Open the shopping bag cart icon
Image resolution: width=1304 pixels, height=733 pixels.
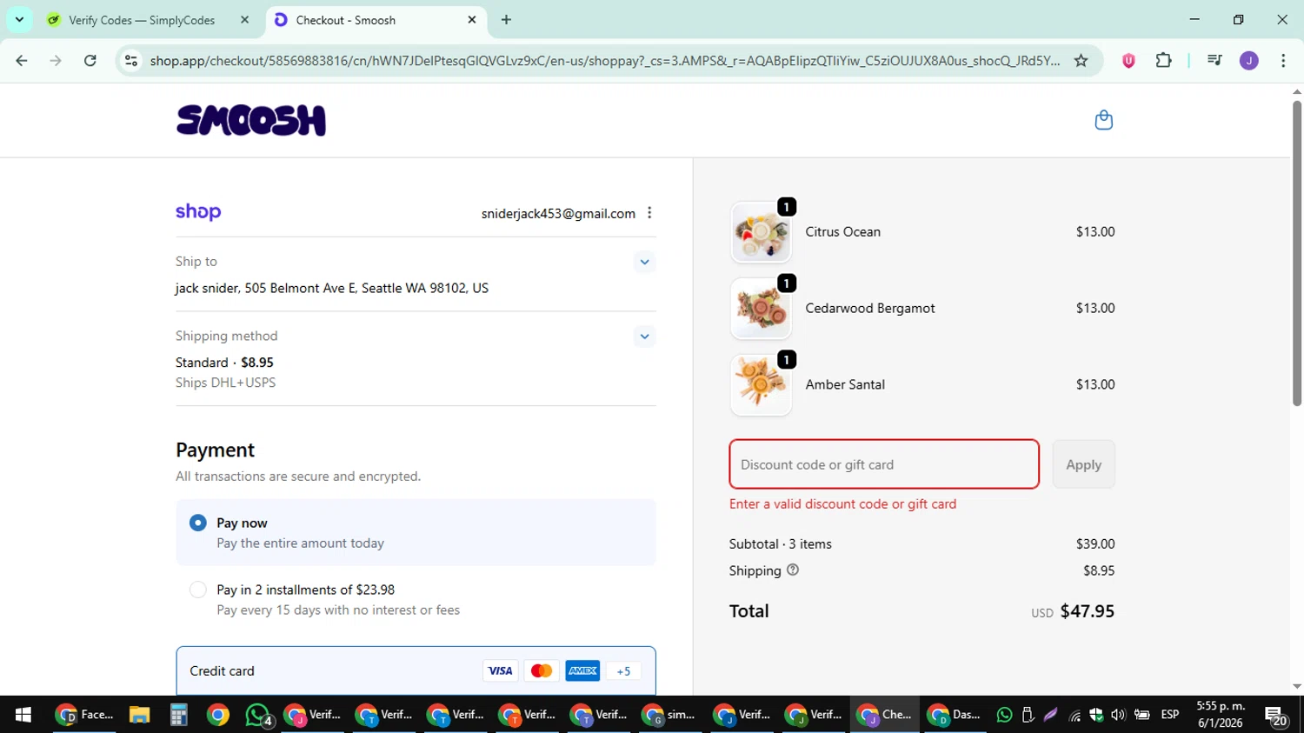tap(1103, 120)
